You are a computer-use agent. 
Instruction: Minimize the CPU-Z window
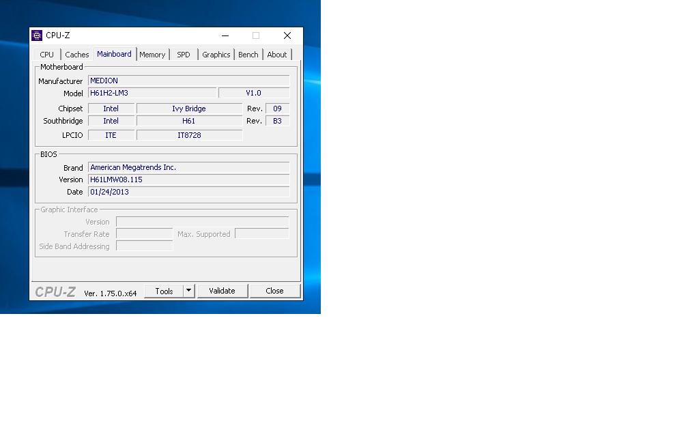click(225, 35)
